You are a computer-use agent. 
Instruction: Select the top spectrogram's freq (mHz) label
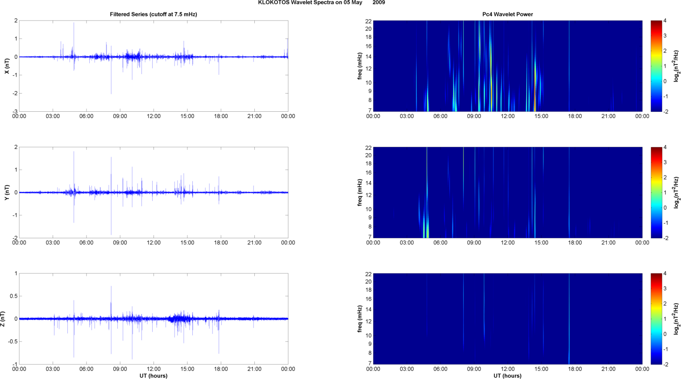[360, 66]
